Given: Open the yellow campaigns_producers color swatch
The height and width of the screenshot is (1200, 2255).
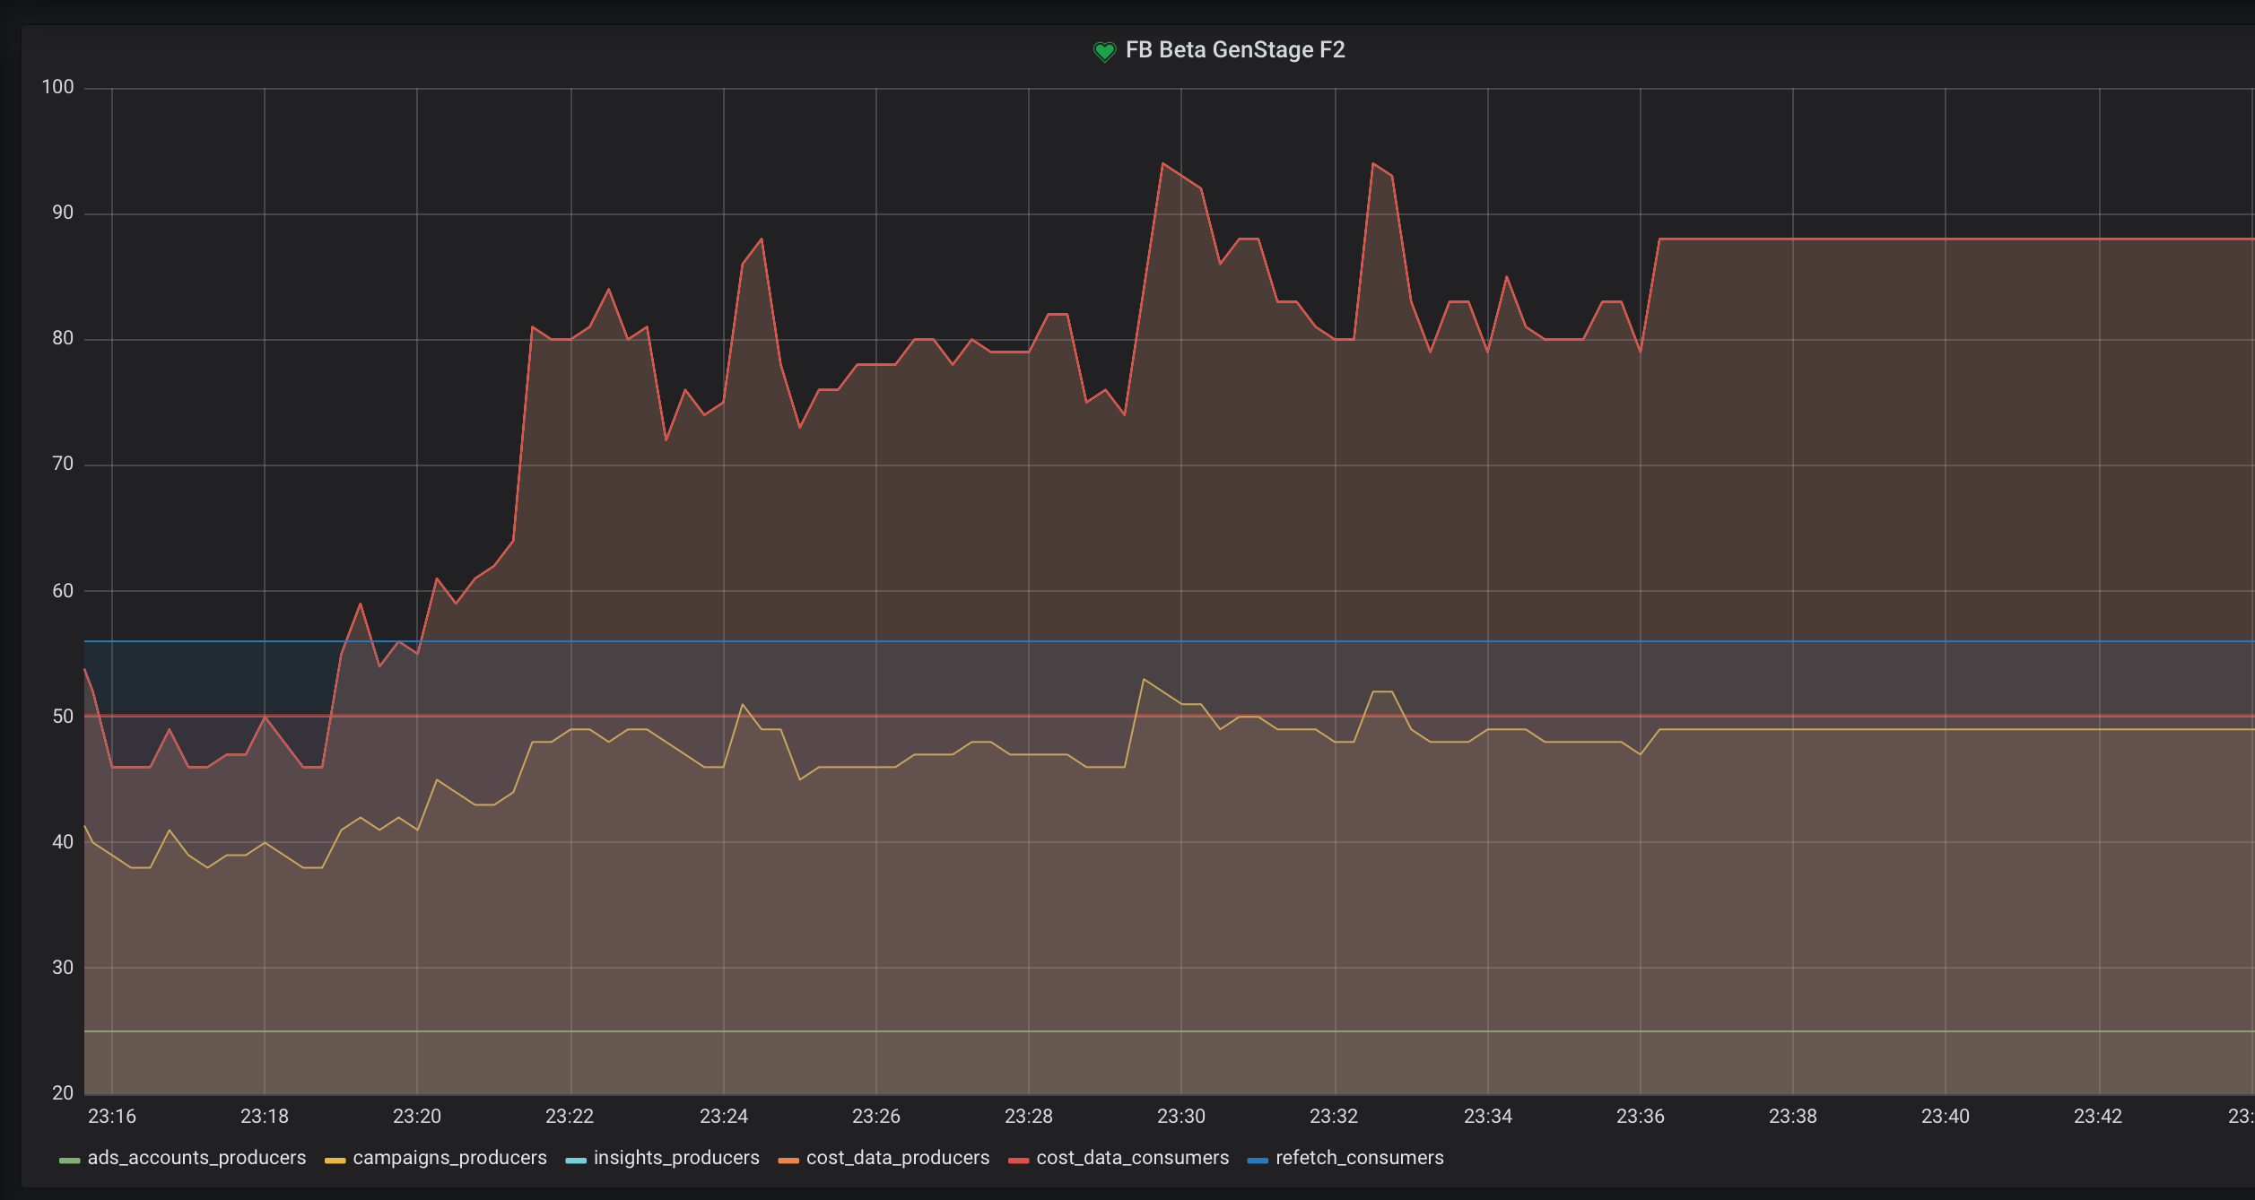Looking at the screenshot, I should 335,1161.
